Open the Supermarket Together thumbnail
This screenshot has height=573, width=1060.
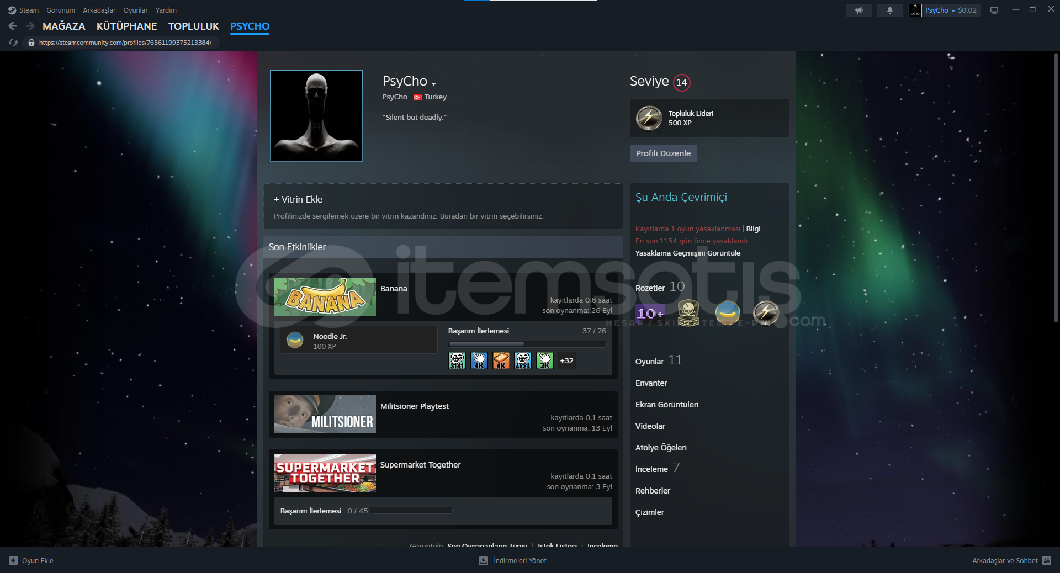coord(325,473)
